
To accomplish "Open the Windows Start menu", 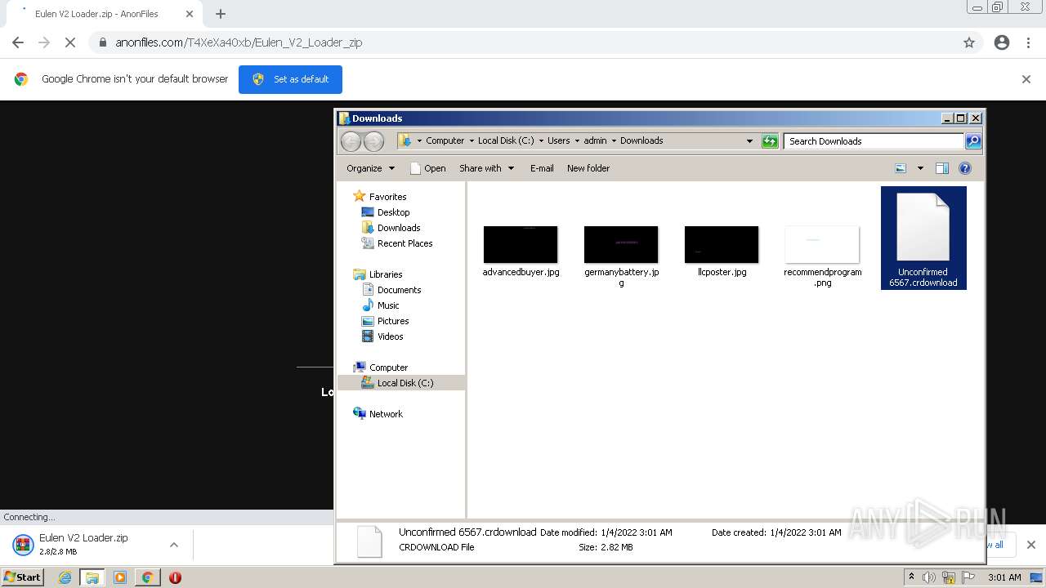I will [x=23, y=577].
